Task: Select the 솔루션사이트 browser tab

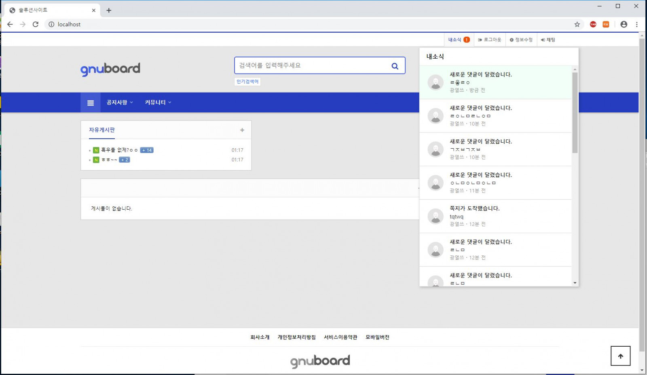Action: tap(53, 11)
